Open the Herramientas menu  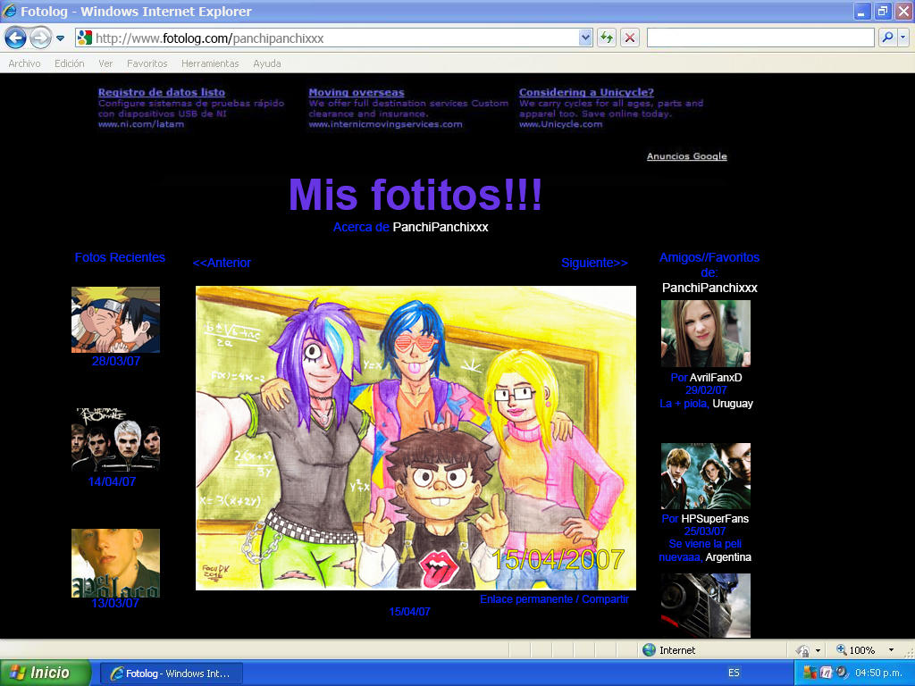210,63
